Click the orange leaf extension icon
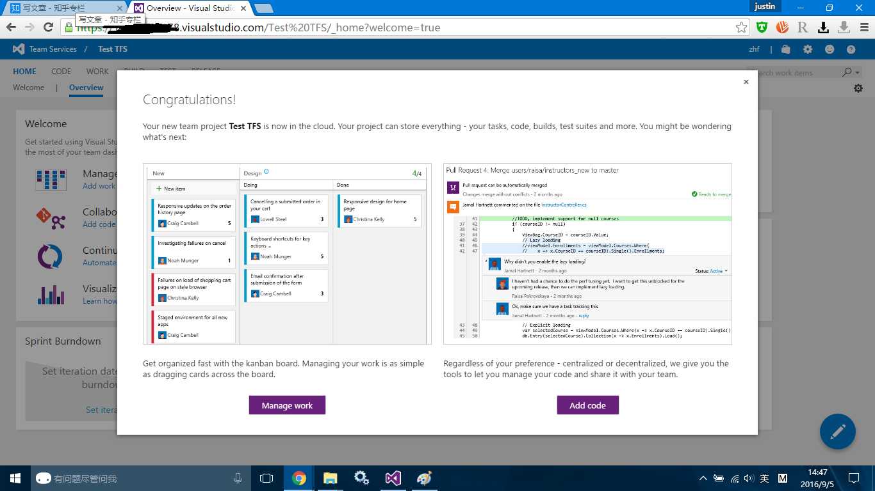The height and width of the screenshot is (491, 875). (x=782, y=27)
